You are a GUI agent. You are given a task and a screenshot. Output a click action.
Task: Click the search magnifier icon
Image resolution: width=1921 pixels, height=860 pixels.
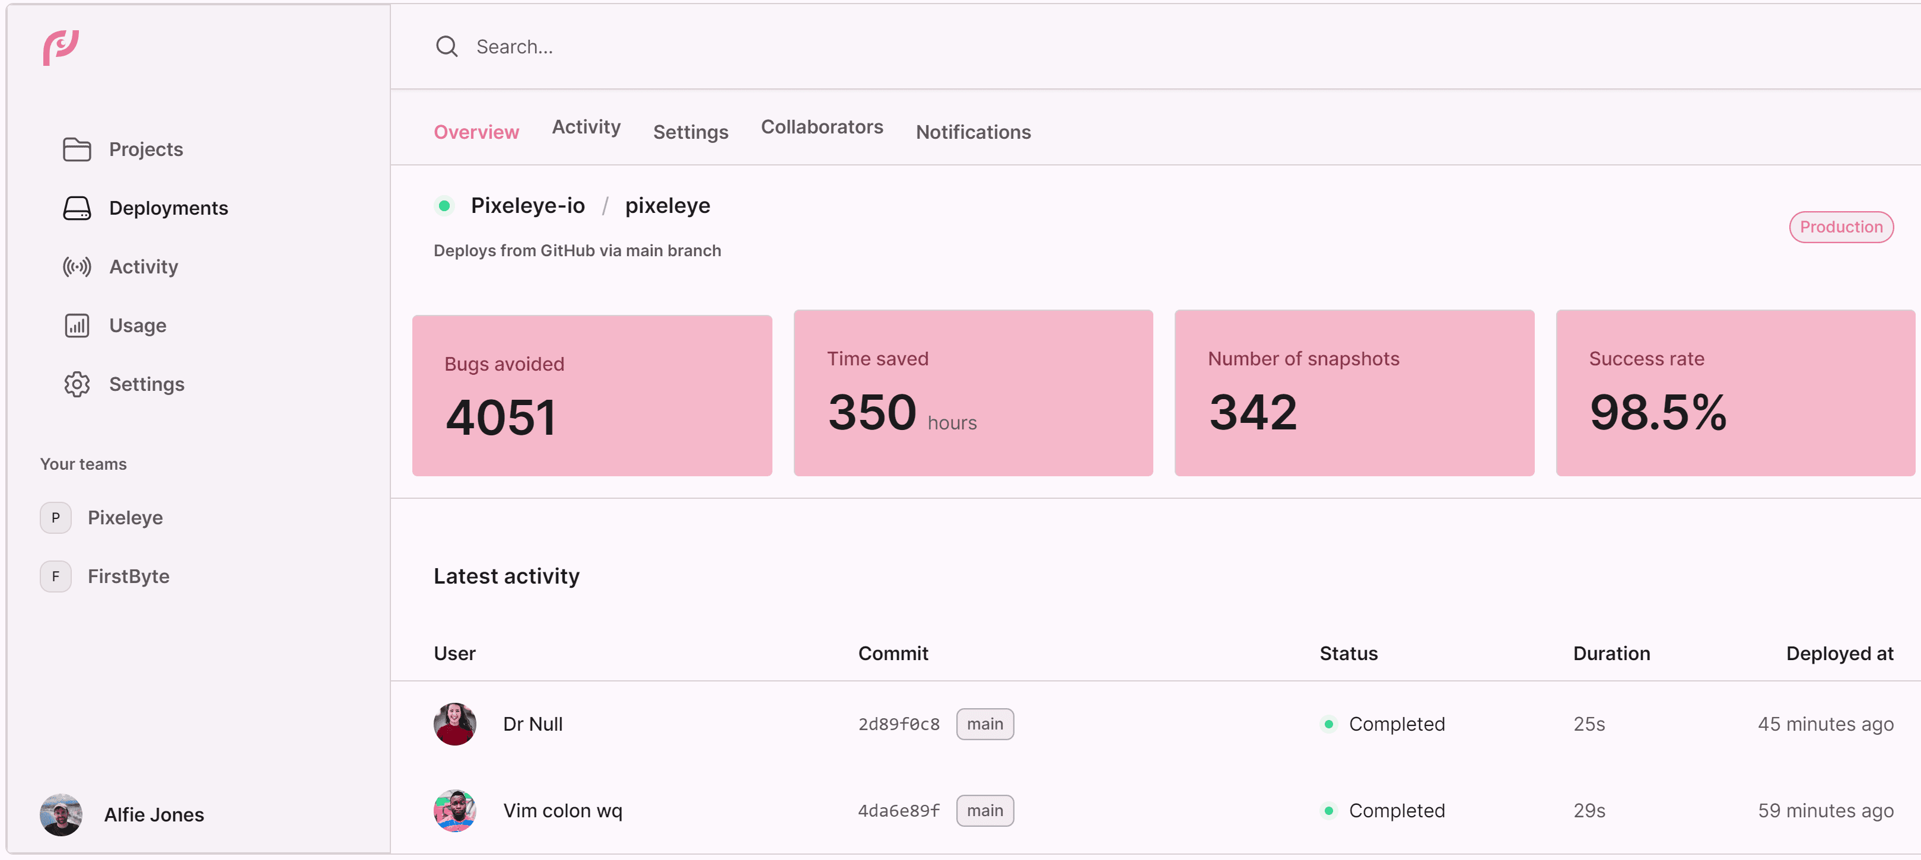[447, 47]
